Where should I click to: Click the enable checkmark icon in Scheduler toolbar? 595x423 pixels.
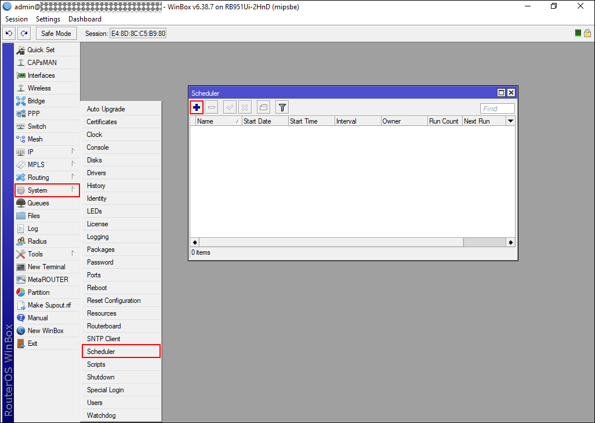(230, 107)
